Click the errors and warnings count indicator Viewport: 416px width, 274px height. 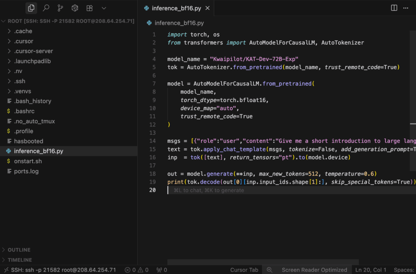(136, 270)
